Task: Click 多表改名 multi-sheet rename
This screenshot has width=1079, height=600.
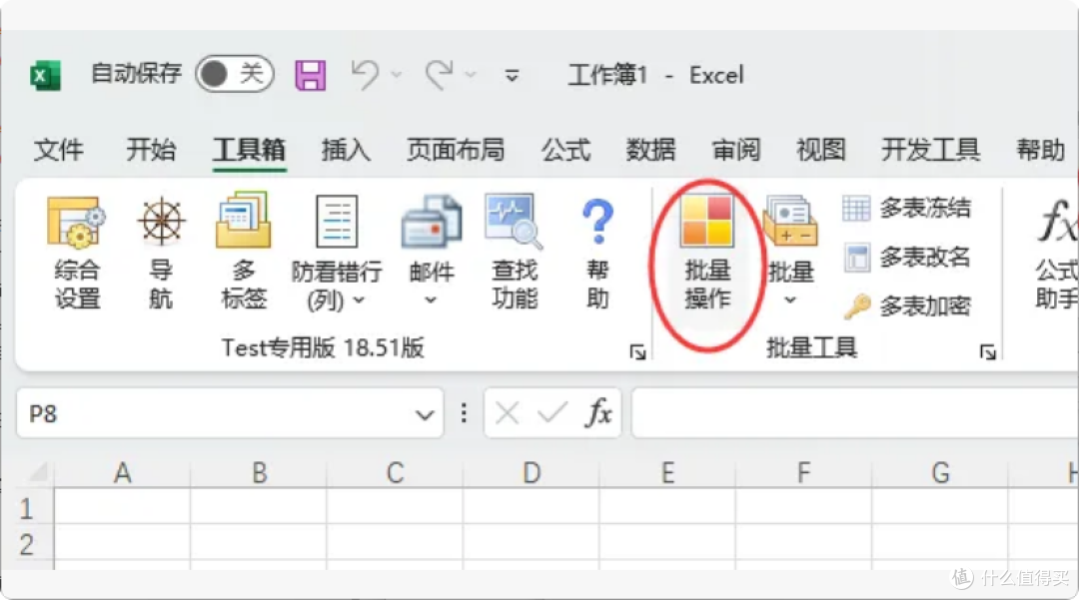Action: pos(906,257)
